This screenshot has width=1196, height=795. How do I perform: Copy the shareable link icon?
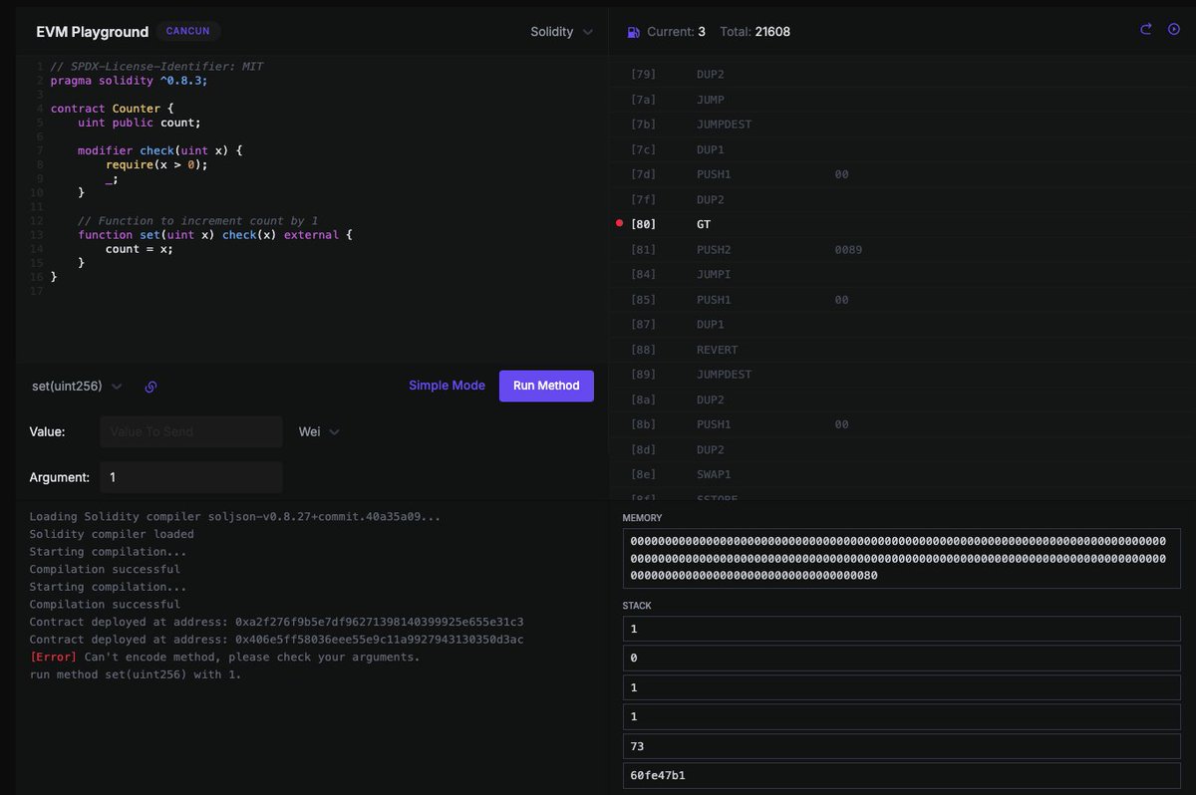click(x=150, y=387)
